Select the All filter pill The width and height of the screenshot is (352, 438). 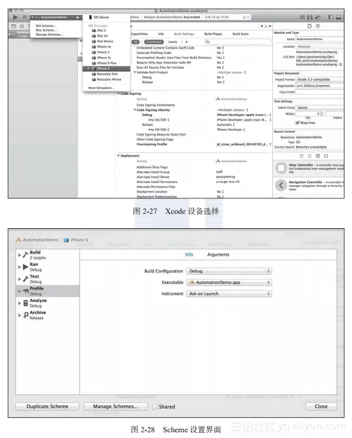point(135,42)
